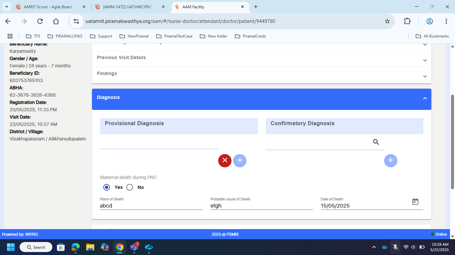Image resolution: width=455 pixels, height=255 pixels.
Task: Open the Support bookmark folder
Action: point(101,36)
